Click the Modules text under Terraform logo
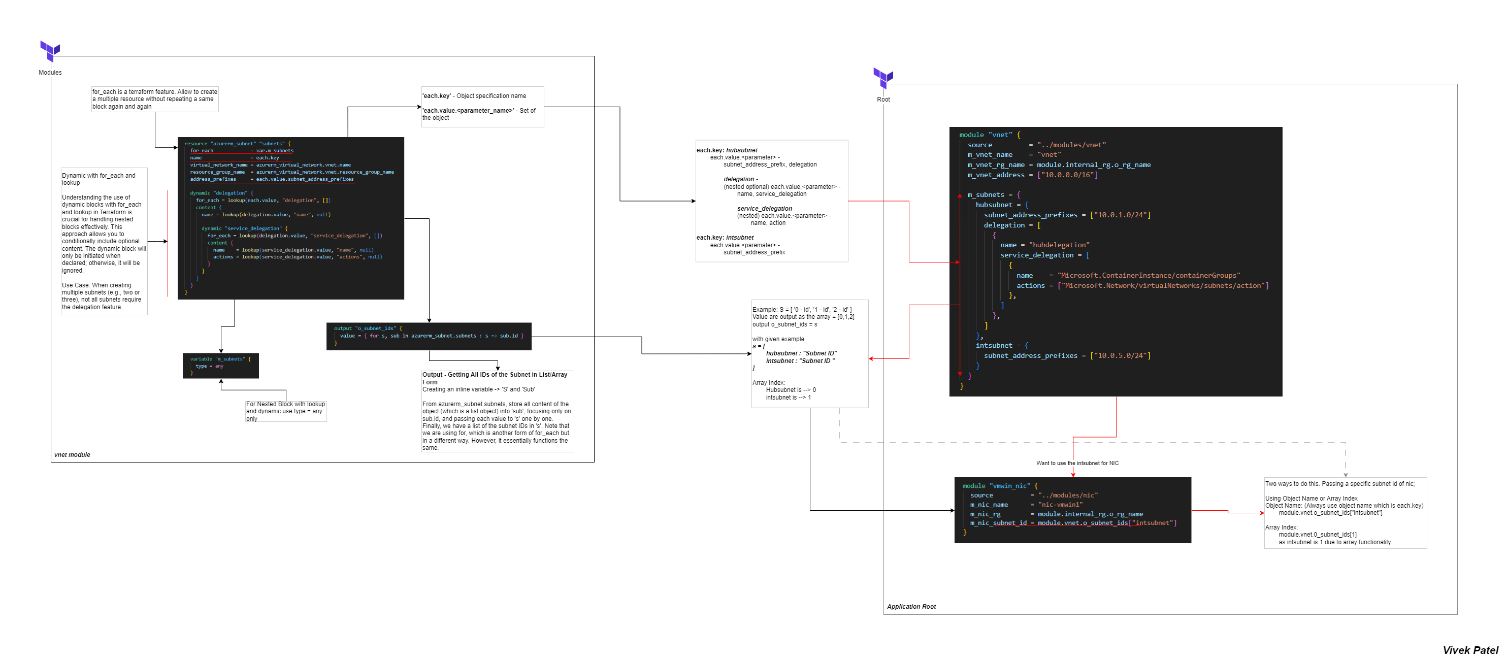This screenshot has width=1508, height=660. click(x=50, y=73)
